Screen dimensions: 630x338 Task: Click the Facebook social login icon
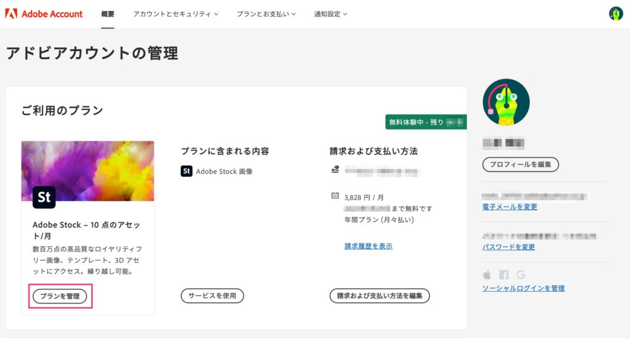(x=504, y=275)
